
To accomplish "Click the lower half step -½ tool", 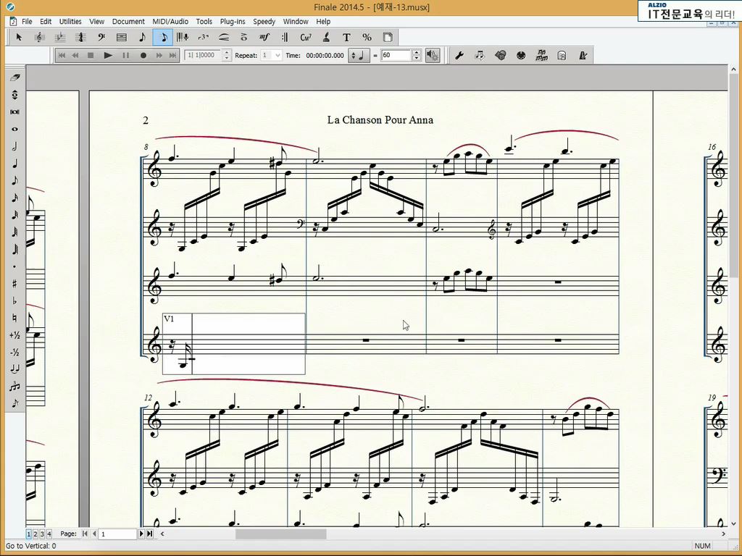I will (x=14, y=353).
